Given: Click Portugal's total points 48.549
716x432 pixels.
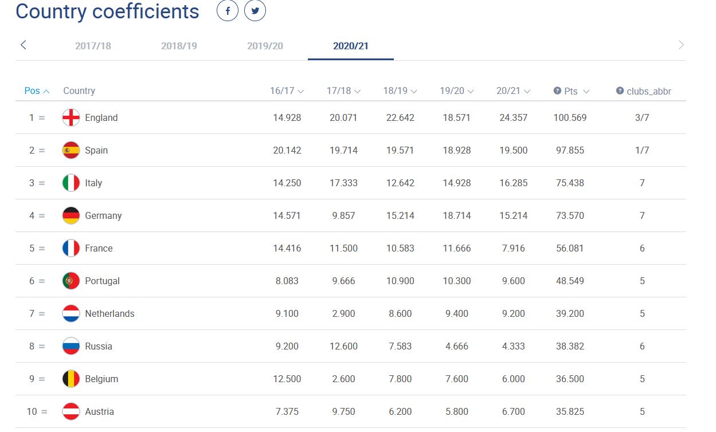Looking at the screenshot, I should point(570,281).
